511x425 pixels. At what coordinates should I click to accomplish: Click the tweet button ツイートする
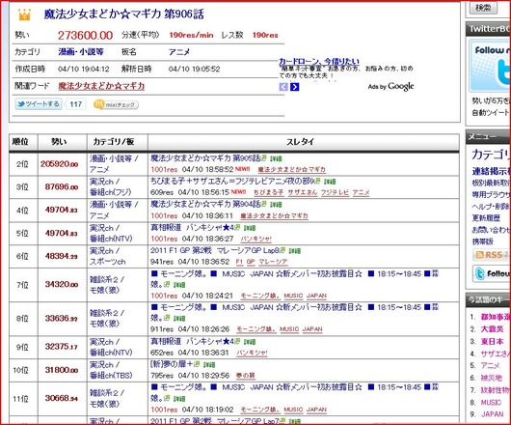click(x=39, y=104)
